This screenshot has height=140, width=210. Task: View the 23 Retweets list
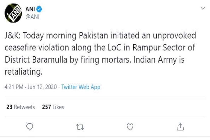click(x=20, y=107)
